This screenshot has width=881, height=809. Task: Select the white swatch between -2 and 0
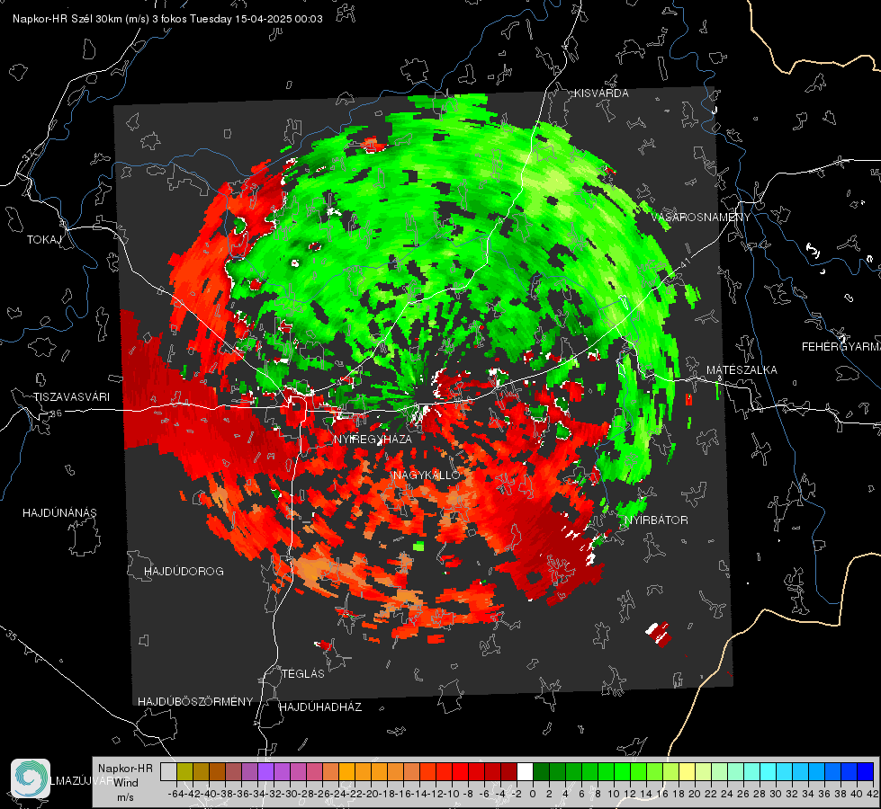click(x=525, y=771)
